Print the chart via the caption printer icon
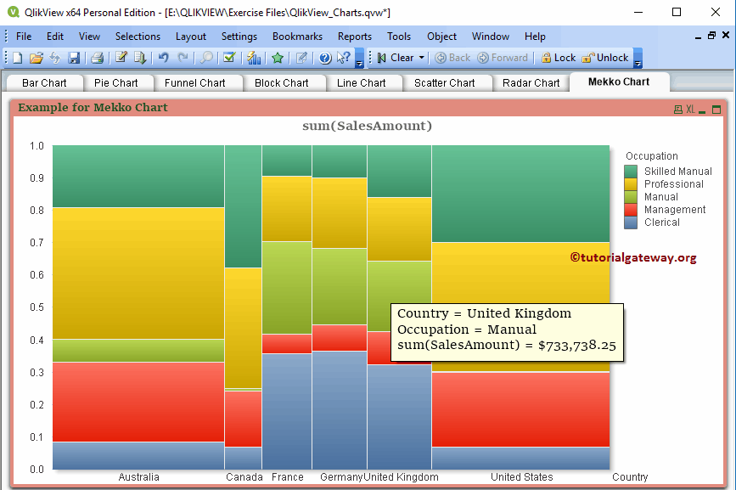Viewport: 736px width, 490px height. coord(677,108)
